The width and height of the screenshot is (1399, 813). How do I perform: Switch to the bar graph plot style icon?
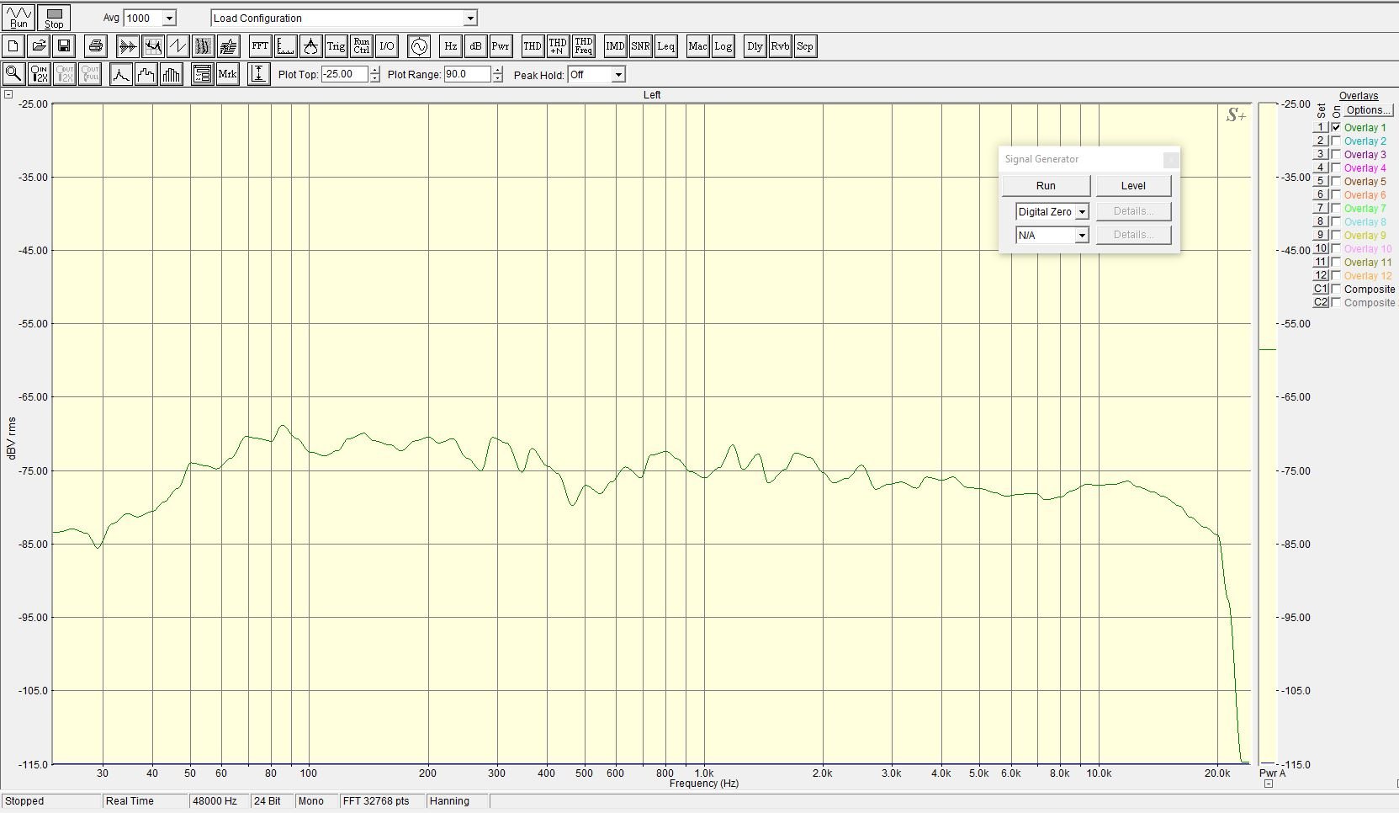click(172, 74)
